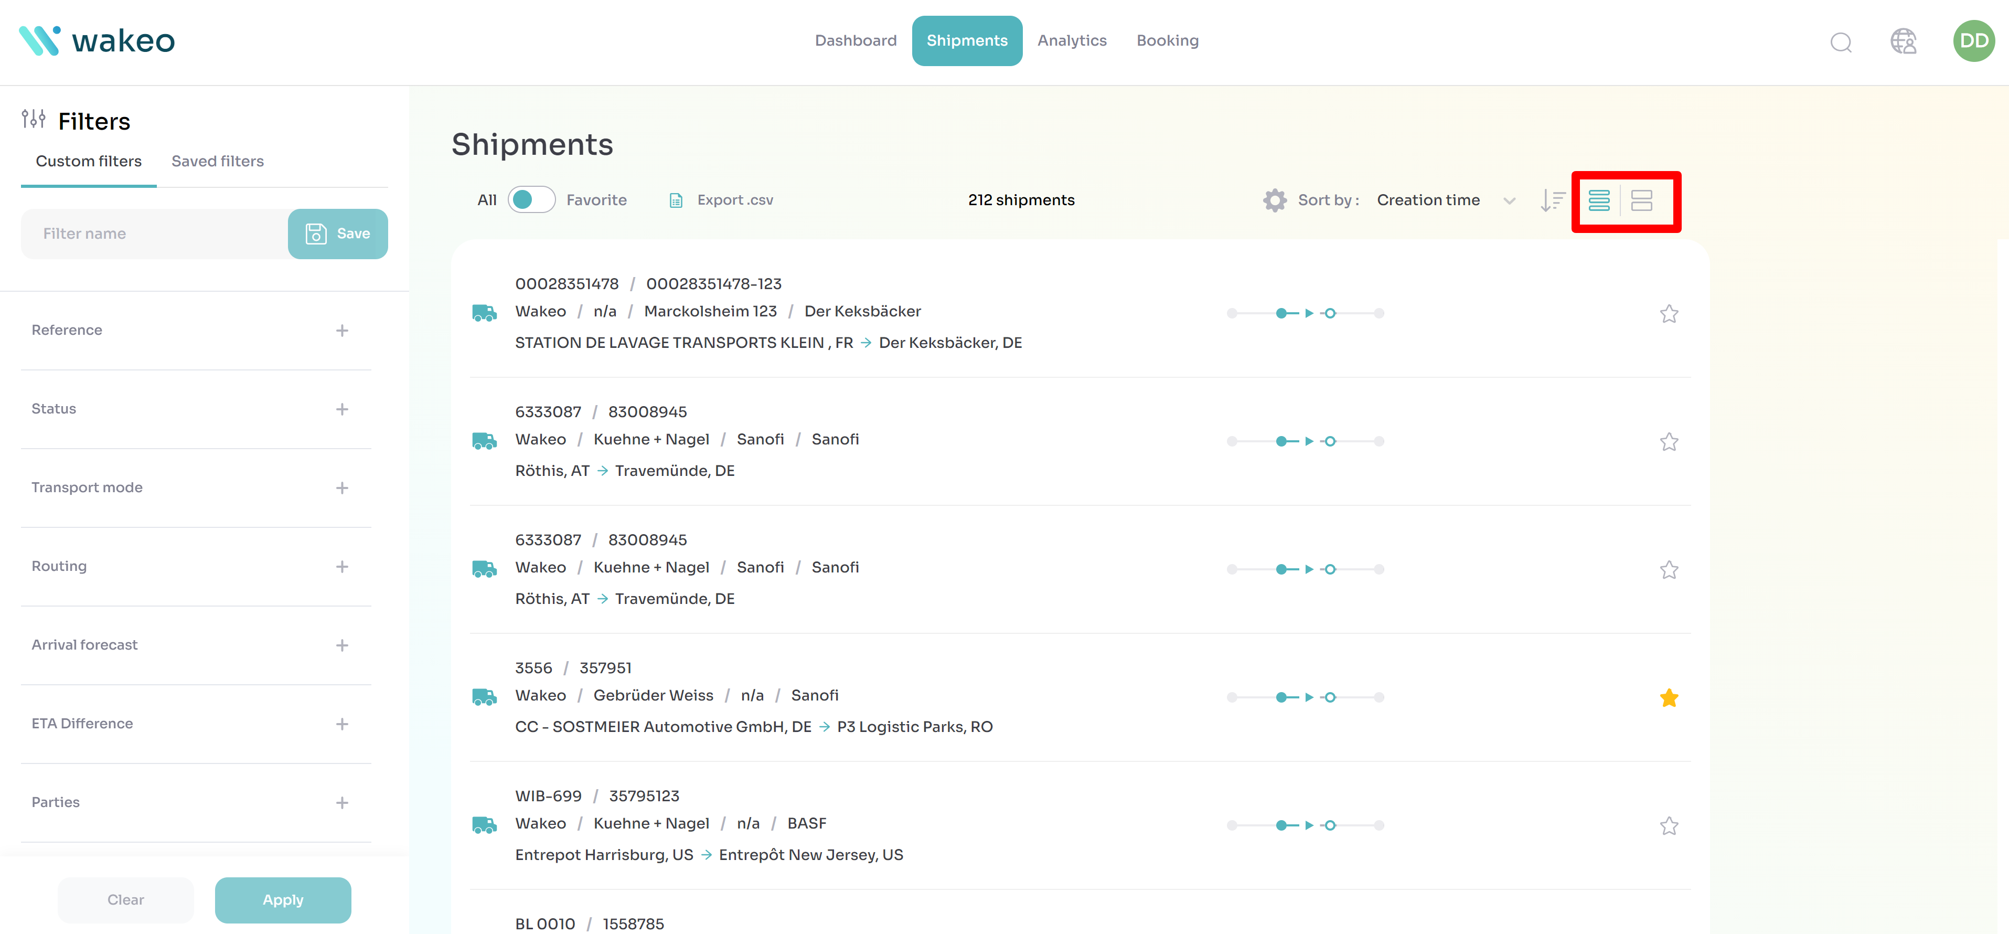Expand the Arrival forecast filter
The image size is (2009, 934).
(x=341, y=645)
